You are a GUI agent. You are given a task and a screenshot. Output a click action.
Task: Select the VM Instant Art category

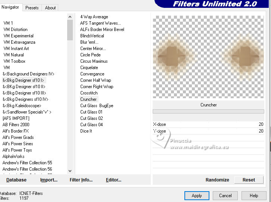pos(16,49)
